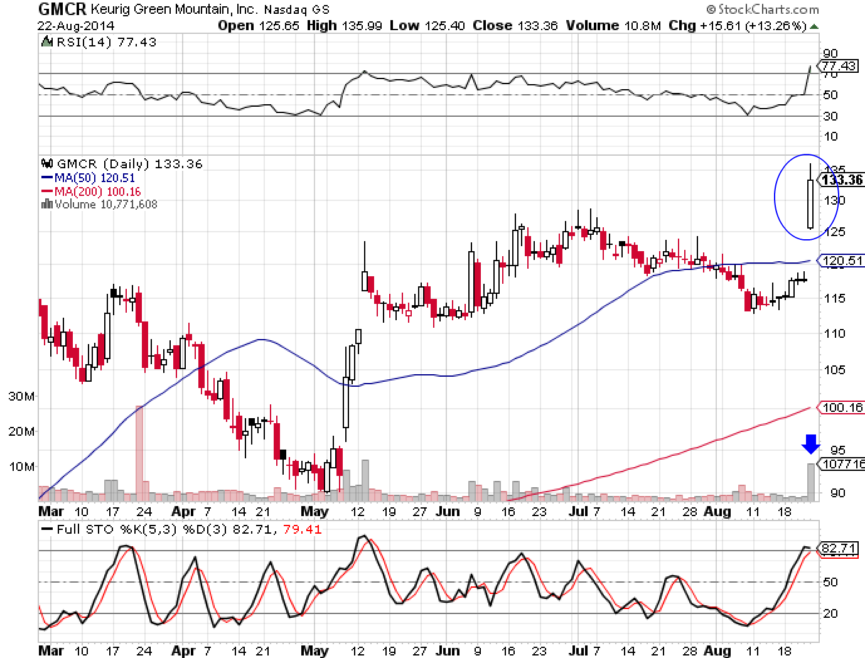Click the 100.16 MA(200) tag on price axis
865x658 pixels.
pos(841,407)
